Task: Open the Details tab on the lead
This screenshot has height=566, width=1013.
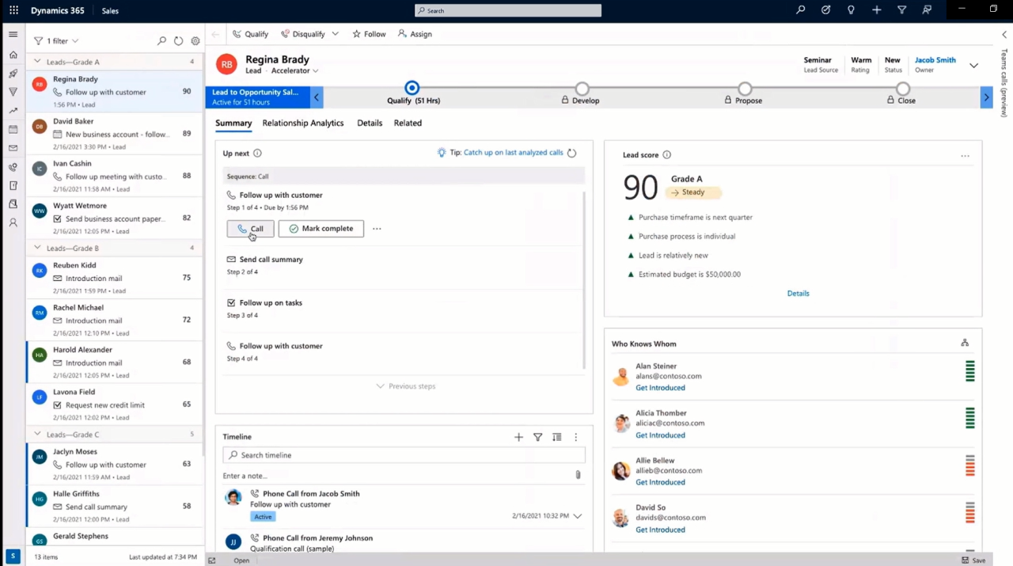Action: pos(369,123)
